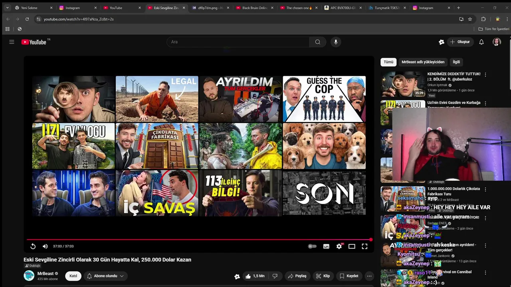This screenshot has width=511, height=287.
Task: Open options for Uzi'nin Evini Gezdim video
Action: [485, 103]
